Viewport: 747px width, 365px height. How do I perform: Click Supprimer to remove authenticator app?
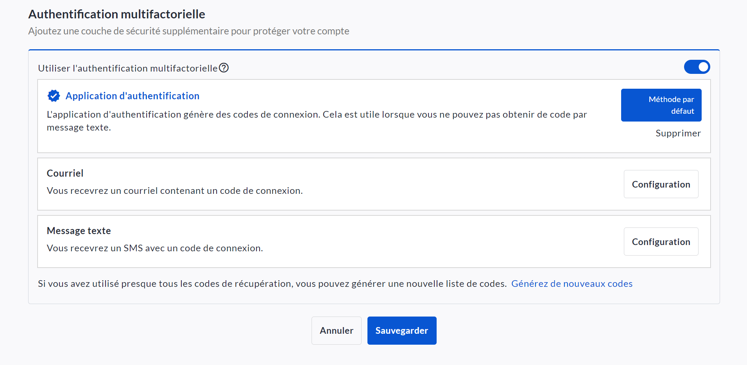click(678, 133)
